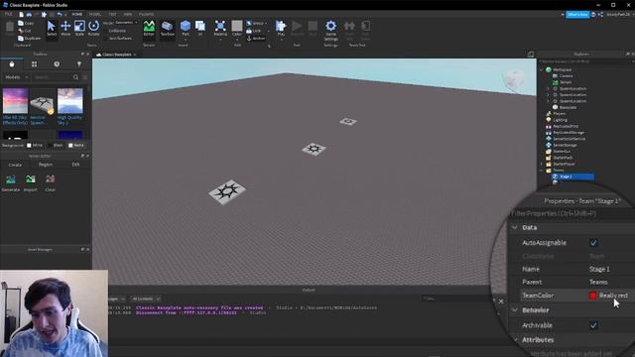Screen dimensions: 635x357
Task: Expand the StarterPlayer node
Action: point(542,164)
